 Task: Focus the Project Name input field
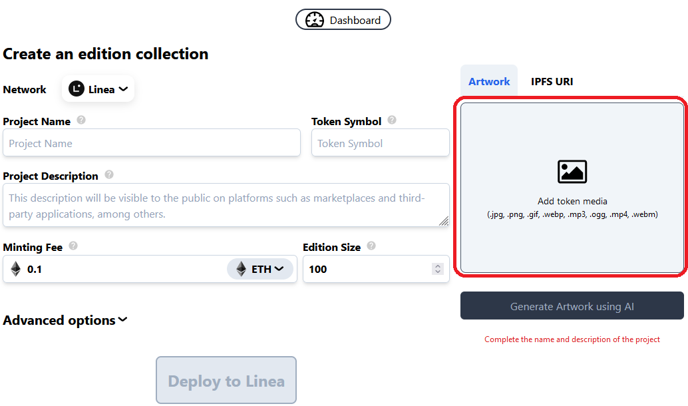coord(152,143)
